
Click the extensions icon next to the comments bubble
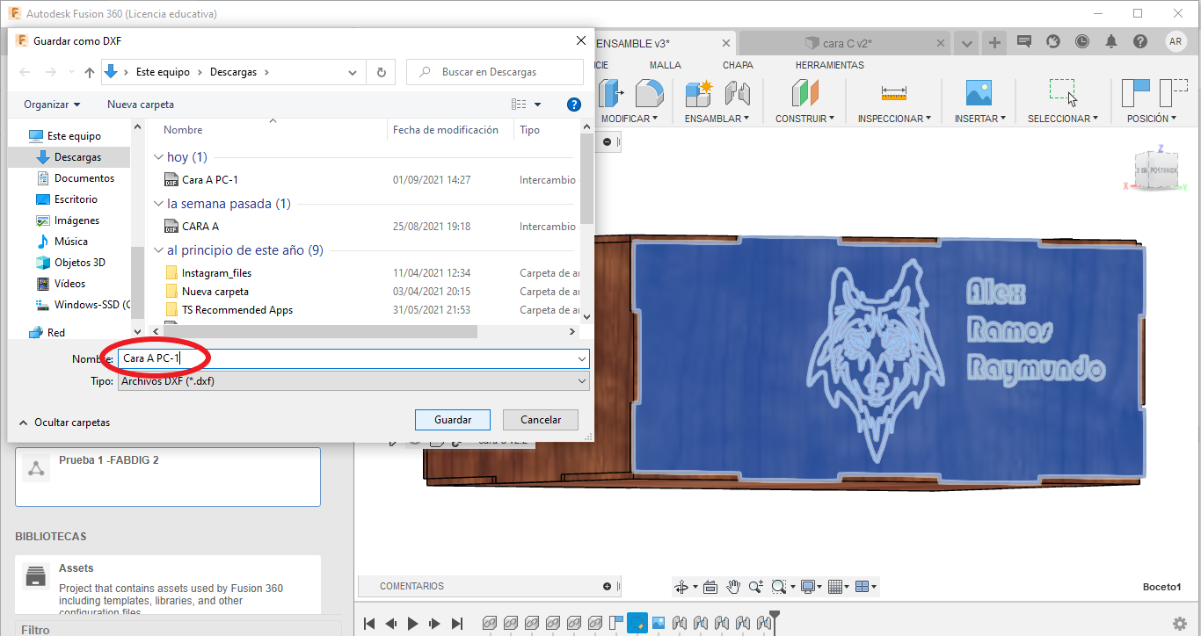(x=1052, y=41)
